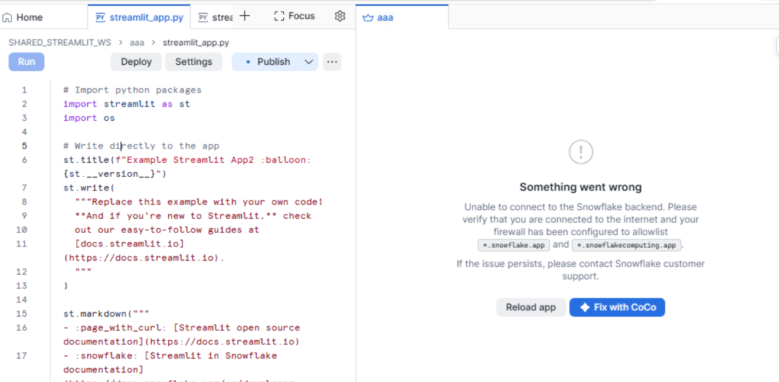Image resolution: width=779 pixels, height=382 pixels.
Task: Click the 'Something went wrong' heading
Action: pyautogui.click(x=581, y=187)
